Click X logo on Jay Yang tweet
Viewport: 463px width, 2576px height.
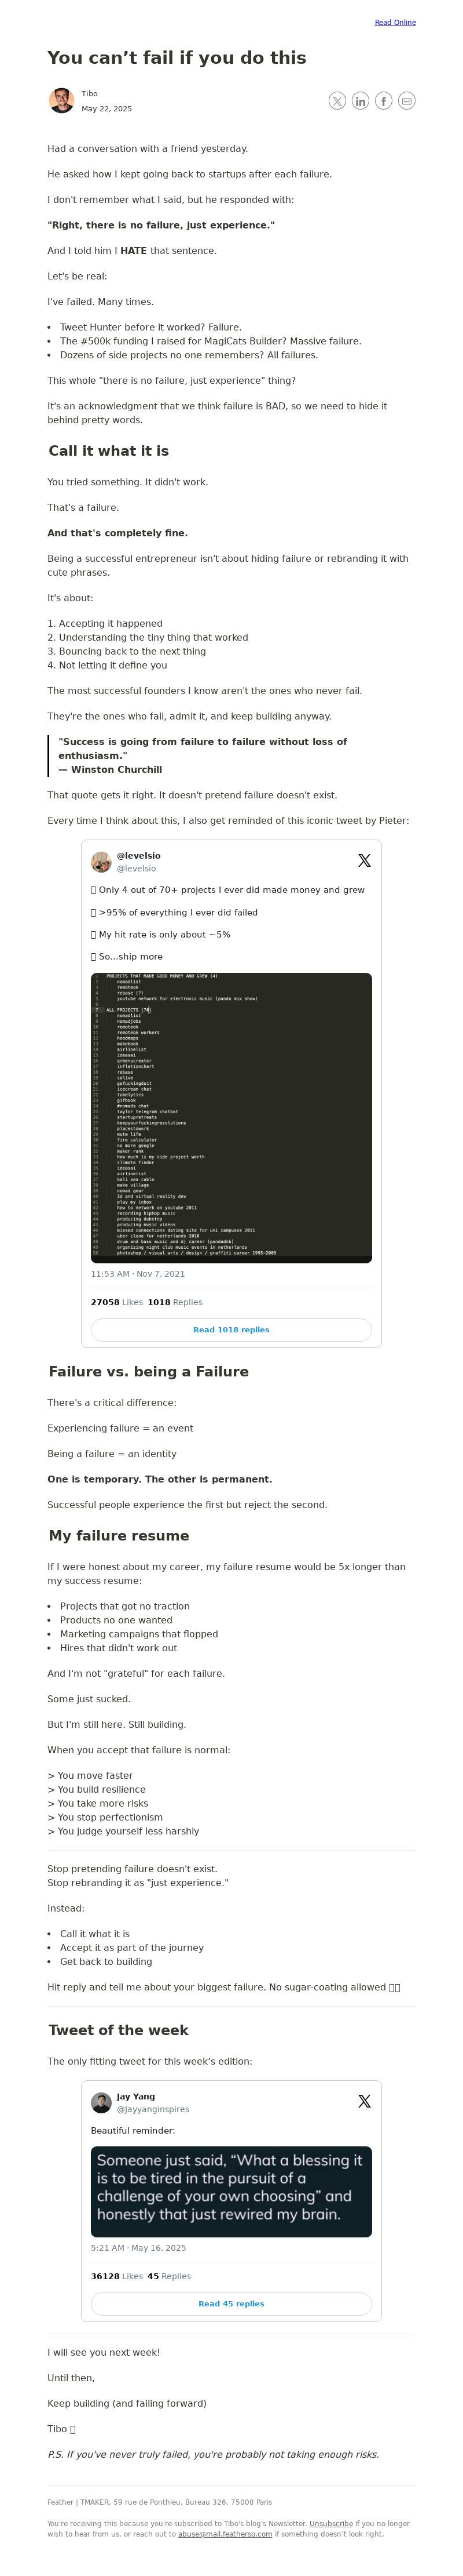pos(364,2102)
